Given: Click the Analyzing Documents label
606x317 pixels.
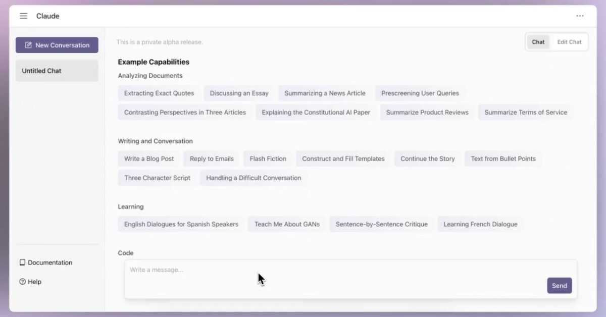Looking at the screenshot, I should (150, 76).
